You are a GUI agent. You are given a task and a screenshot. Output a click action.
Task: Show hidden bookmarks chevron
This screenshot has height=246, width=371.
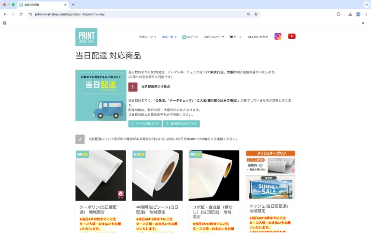click(x=363, y=23)
